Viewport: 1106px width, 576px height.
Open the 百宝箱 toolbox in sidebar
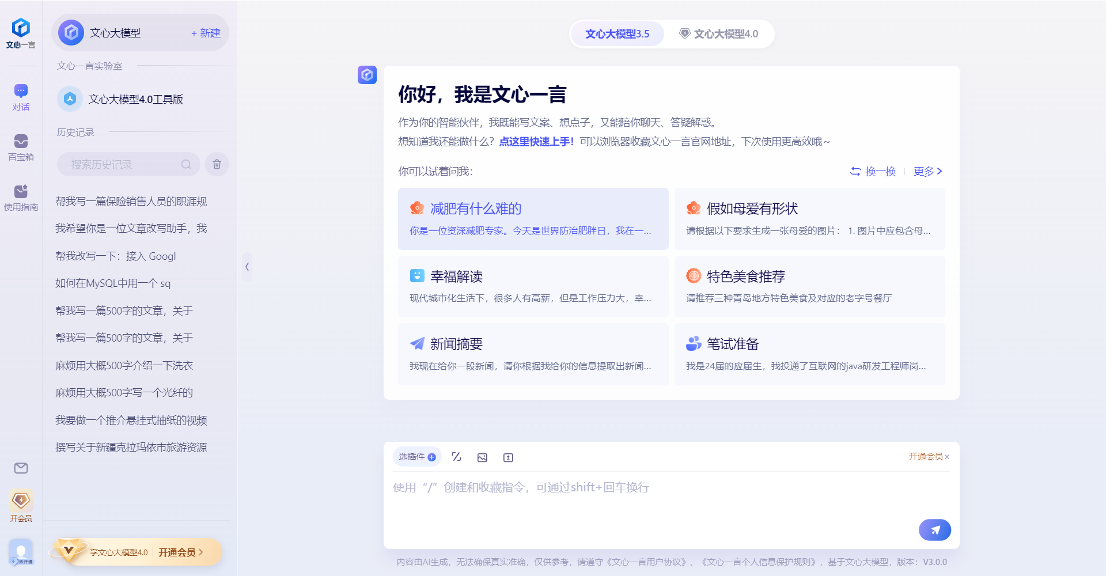(x=21, y=147)
